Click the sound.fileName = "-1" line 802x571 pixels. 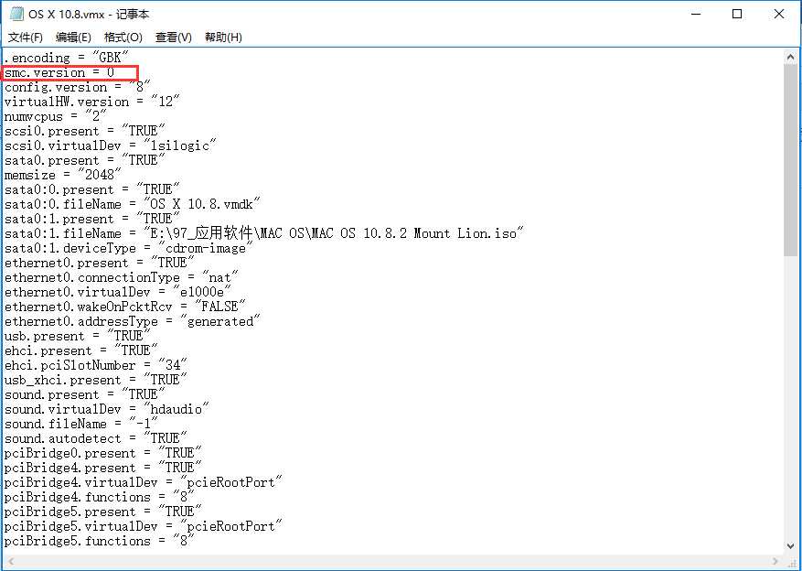tap(81, 424)
